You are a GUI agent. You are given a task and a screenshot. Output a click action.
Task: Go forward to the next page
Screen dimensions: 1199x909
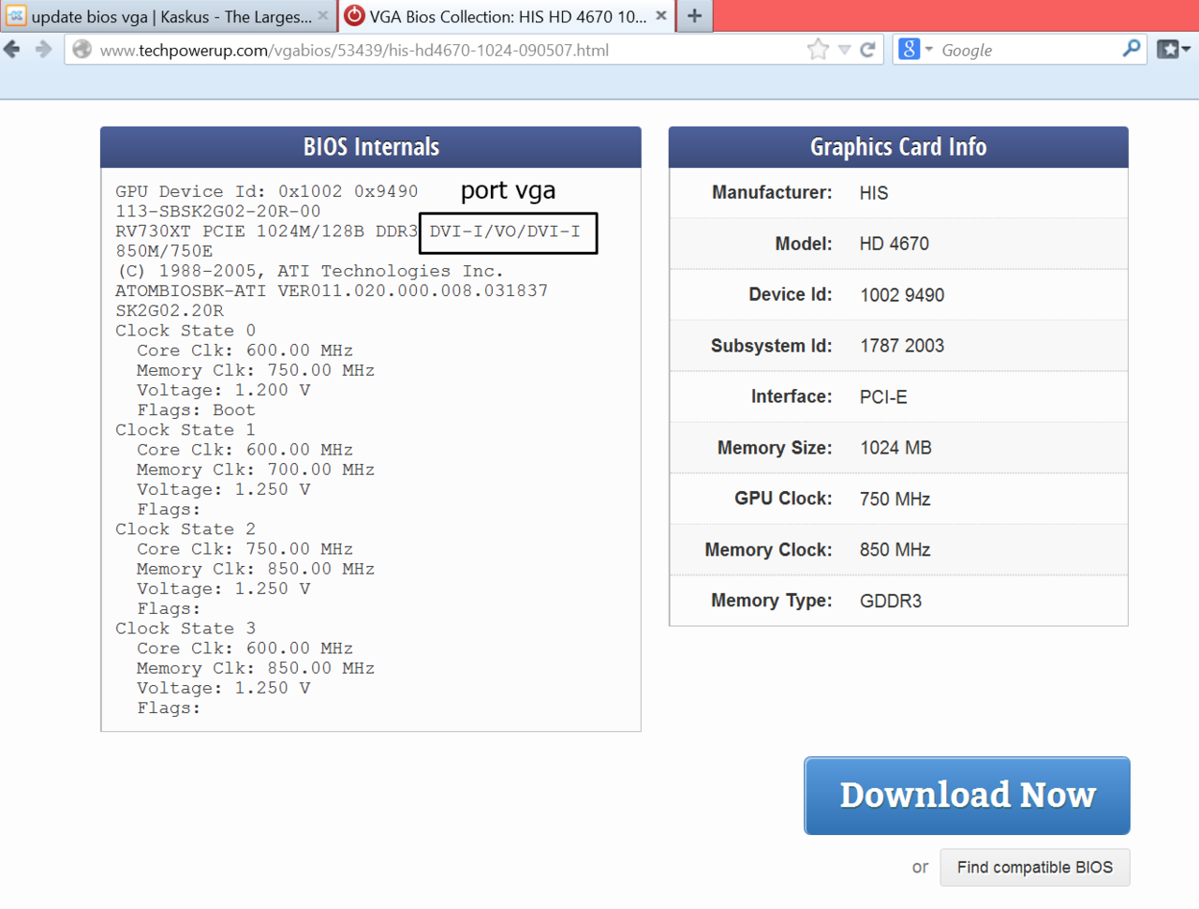point(43,50)
